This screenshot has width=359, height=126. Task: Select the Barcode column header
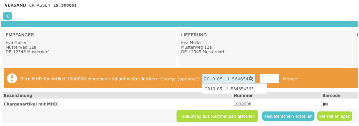pyautogui.click(x=331, y=95)
